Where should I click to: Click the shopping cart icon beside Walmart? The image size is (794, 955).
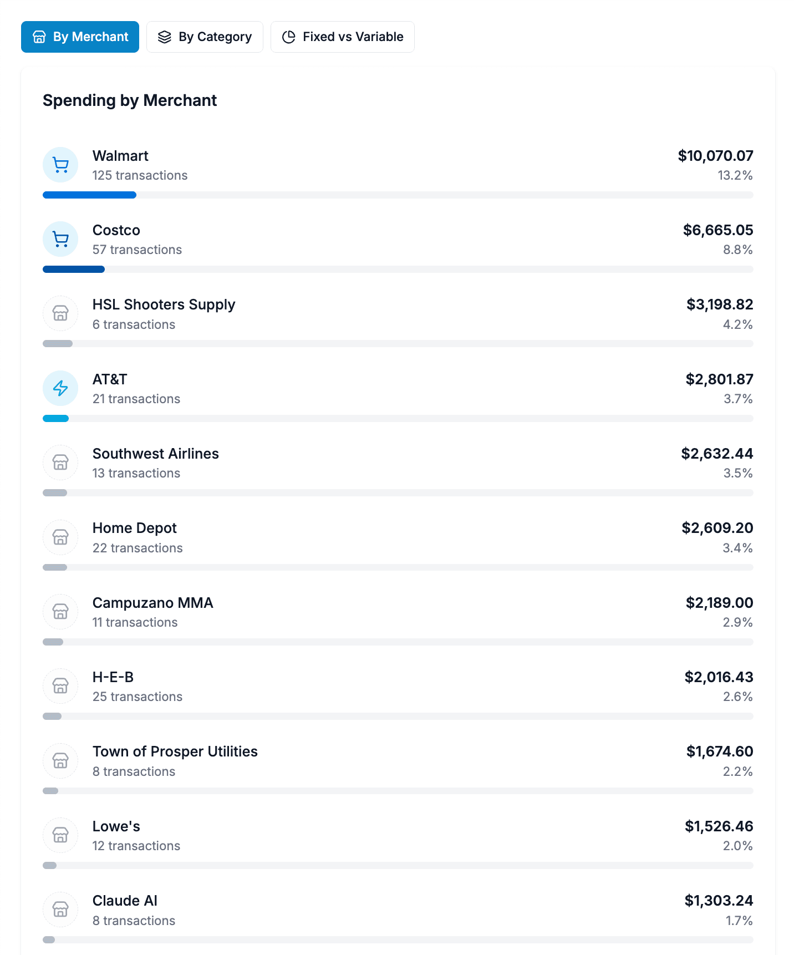pyautogui.click(x=60, y=165)
